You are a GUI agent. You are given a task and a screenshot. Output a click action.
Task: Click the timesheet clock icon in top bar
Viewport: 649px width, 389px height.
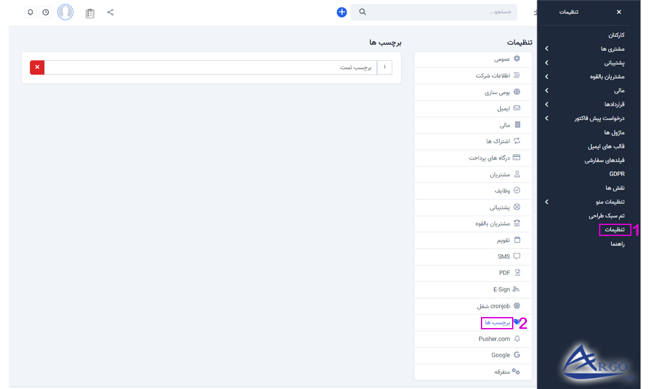click(44, 12)
